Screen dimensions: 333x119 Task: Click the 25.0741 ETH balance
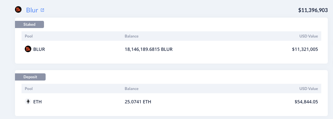pos(138,102)
